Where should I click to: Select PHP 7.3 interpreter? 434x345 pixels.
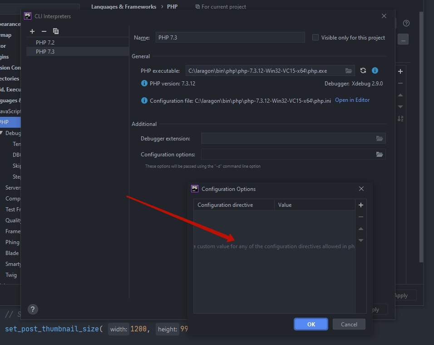click(78, 51)
